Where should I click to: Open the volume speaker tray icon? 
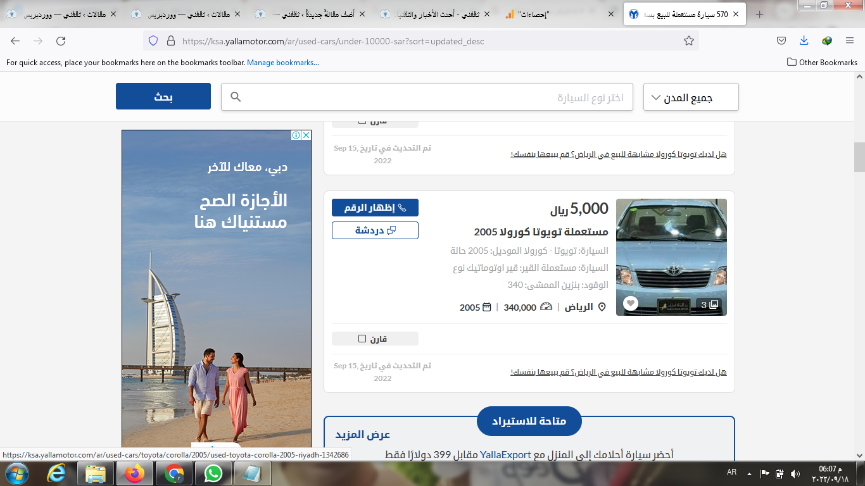(795, 473)
